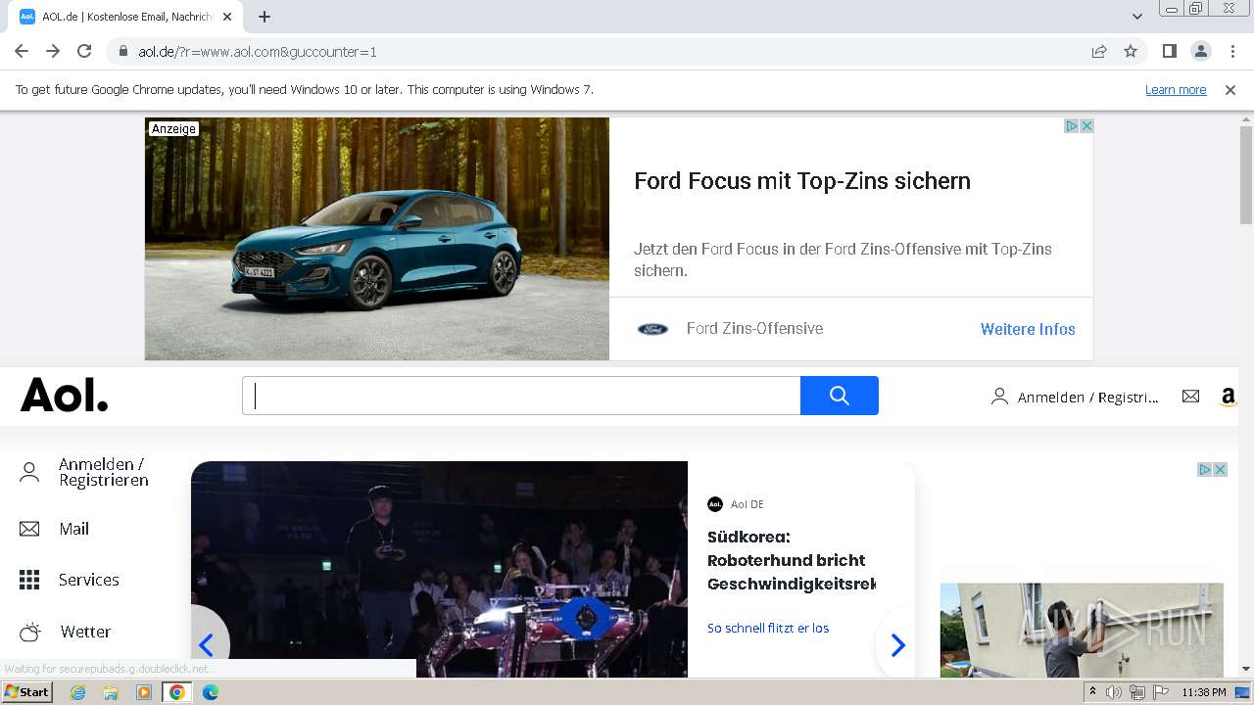Click the Ford logo icon
The width and height of the screenshot is (1254, 705).
tap(652, 329)
